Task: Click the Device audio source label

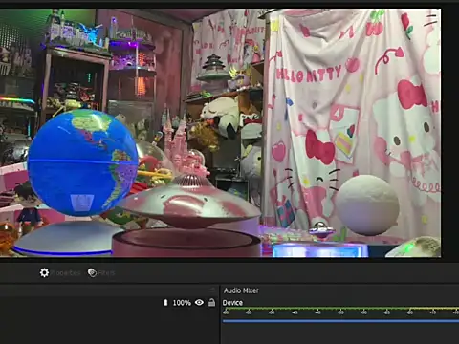Action: pyautogui.click(x=232, y=303)
